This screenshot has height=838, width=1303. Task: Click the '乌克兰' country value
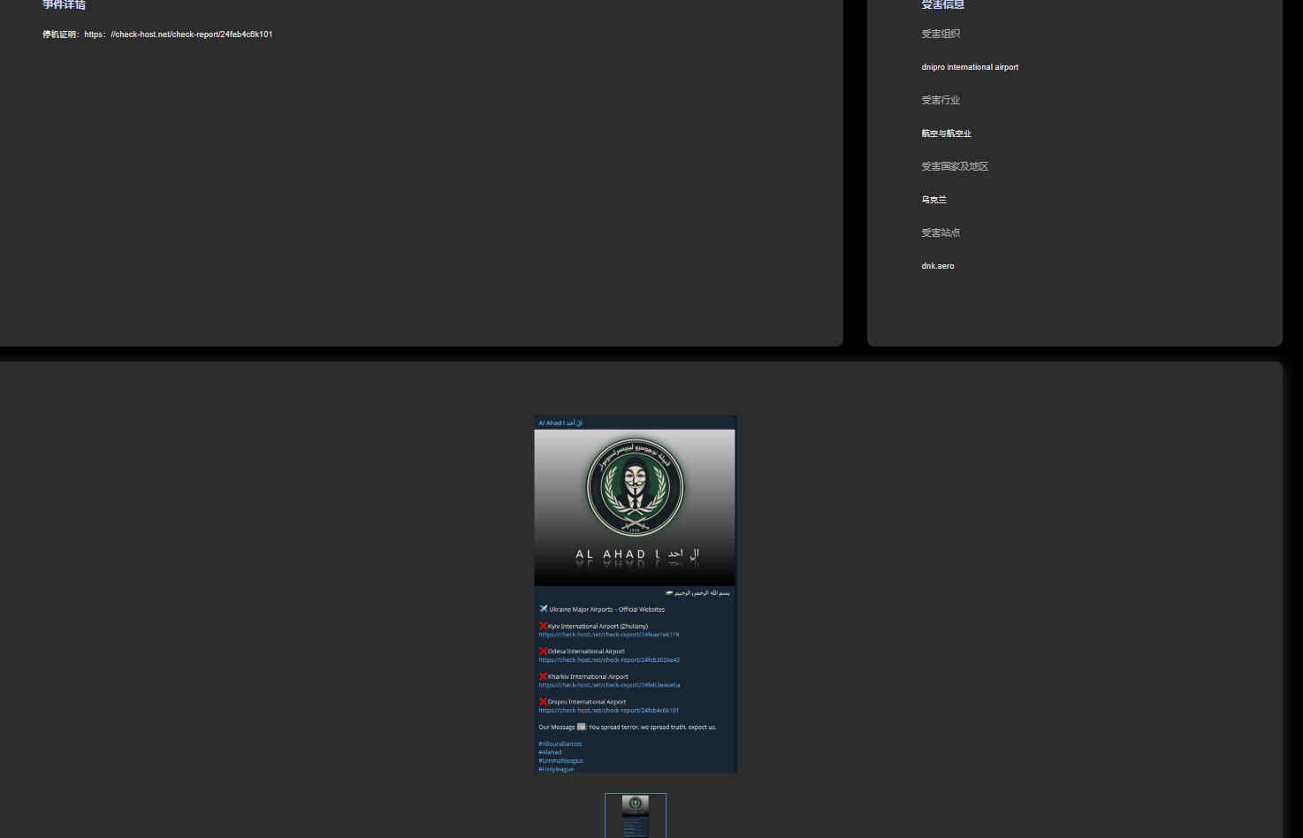[933, 200]
